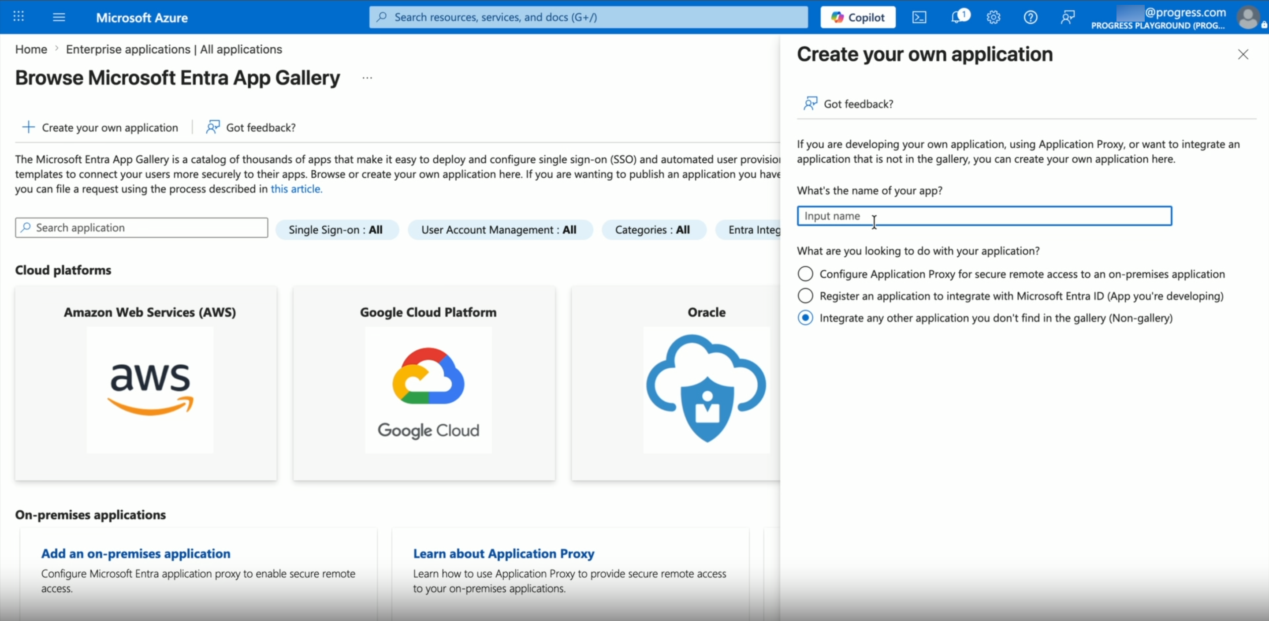Image resolution: width=1269 pixels, height=621 pixels.
Task: Open the account avatar menu
Action: point(1248,17)
